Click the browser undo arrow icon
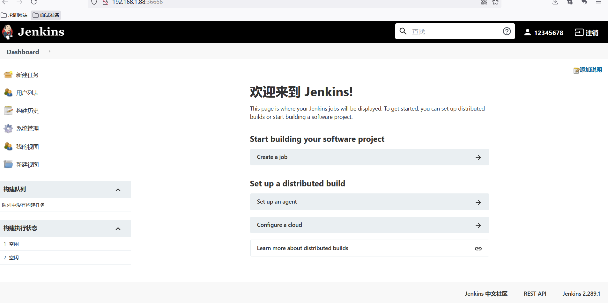Screen dimensions: 608x303 (x=584, y=2)
